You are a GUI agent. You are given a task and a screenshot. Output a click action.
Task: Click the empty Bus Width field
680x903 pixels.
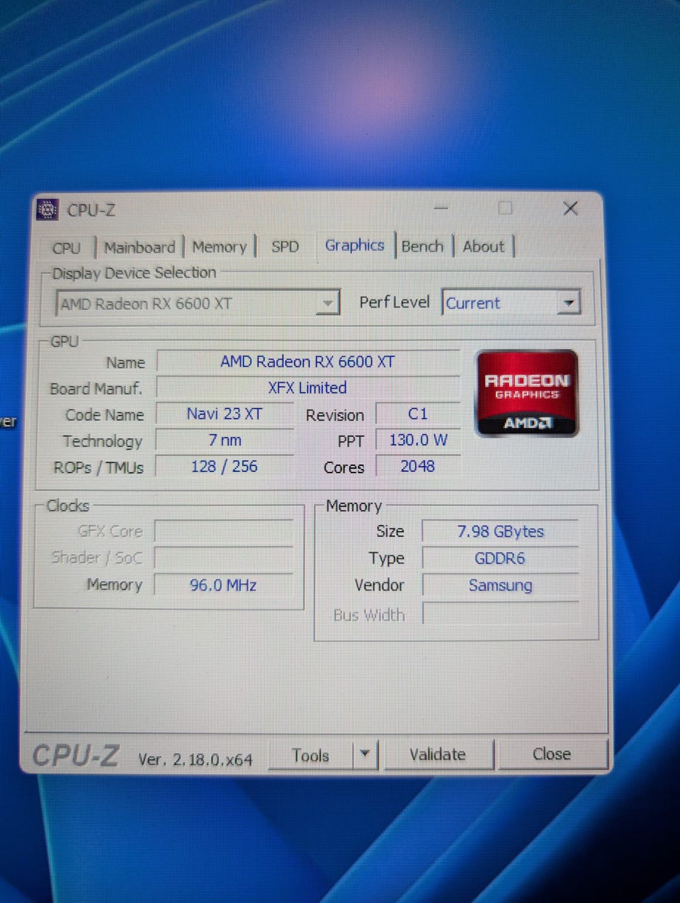[500, 614]
